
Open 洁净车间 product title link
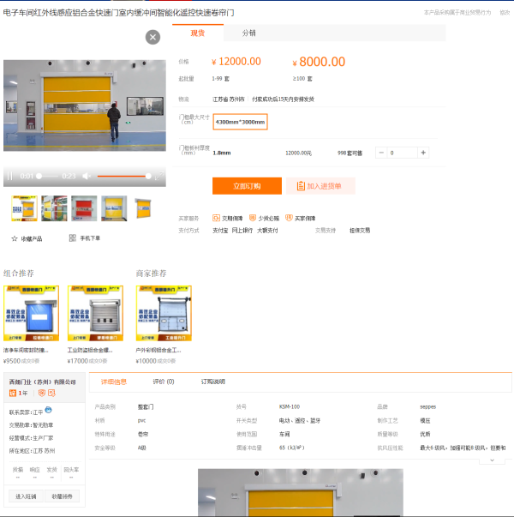click(26, 350)
